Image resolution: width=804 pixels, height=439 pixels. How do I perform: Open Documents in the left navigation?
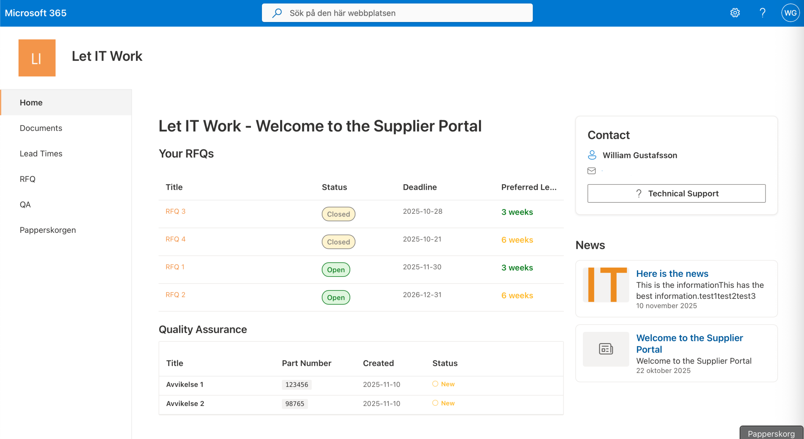pos(41,128)
